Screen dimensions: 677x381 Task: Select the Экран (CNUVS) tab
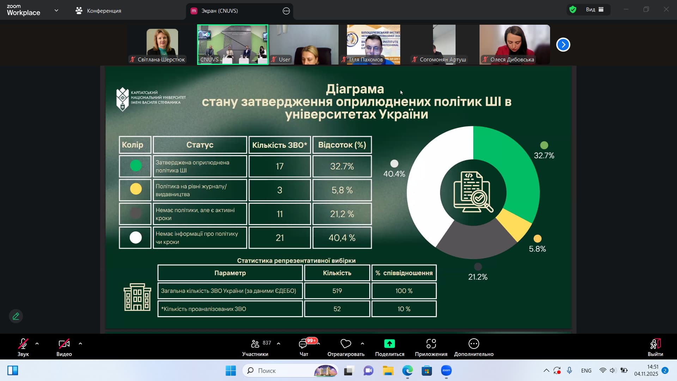click(x=219, y=11)
